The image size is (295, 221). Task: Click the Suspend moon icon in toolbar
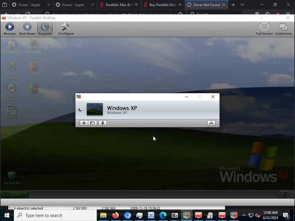click(45, 29)
